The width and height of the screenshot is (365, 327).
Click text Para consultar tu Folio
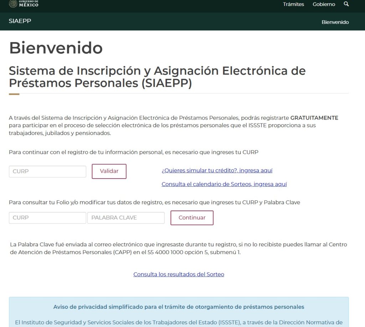154,202
